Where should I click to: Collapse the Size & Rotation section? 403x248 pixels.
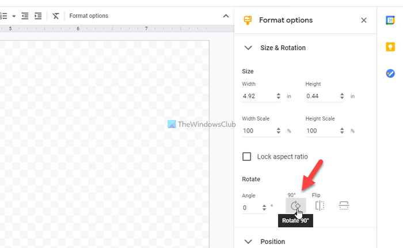[249, 48]
